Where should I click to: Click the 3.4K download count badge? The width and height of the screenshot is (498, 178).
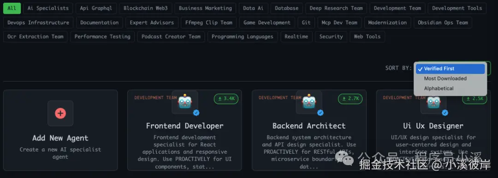click(226, 99)
